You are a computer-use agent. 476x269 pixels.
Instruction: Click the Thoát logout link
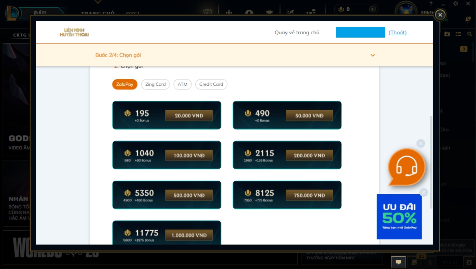(x=397, y=32)
